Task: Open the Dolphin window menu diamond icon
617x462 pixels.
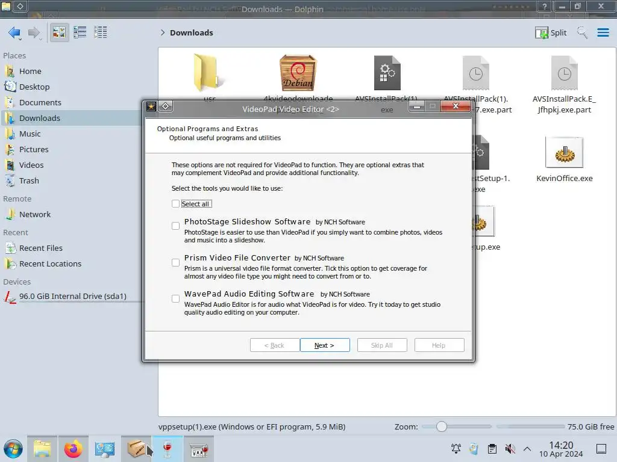Action: click(x=20, y=6)
